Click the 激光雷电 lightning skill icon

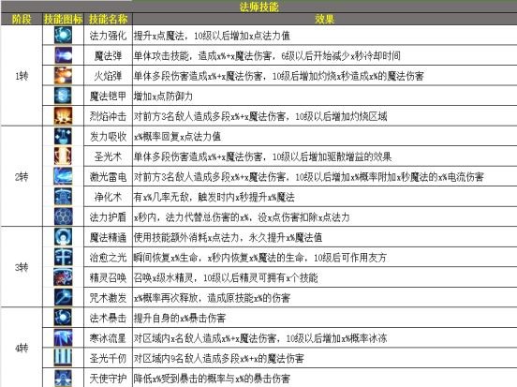coord(63,176)
